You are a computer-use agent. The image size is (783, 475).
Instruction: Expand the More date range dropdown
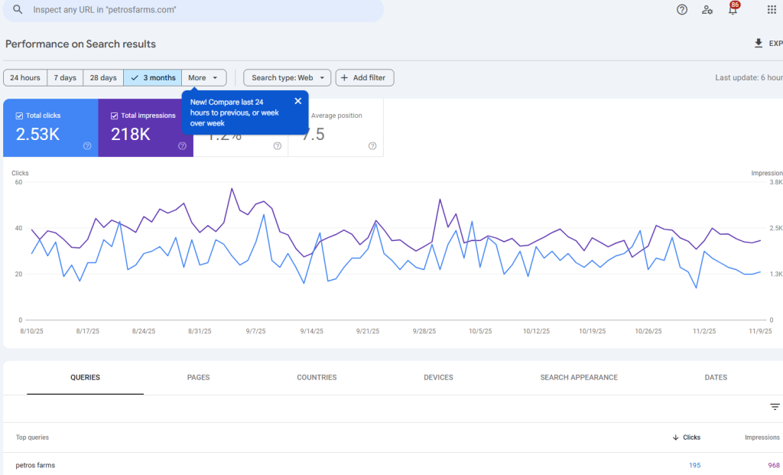[x=204, y=78]
